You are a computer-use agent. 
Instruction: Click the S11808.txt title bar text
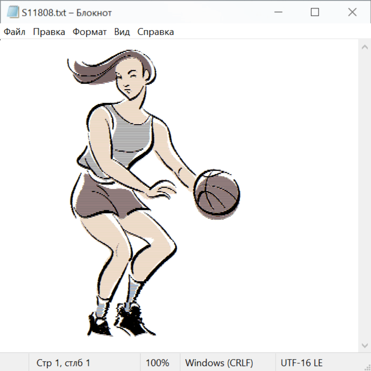(x=67, y=13)
